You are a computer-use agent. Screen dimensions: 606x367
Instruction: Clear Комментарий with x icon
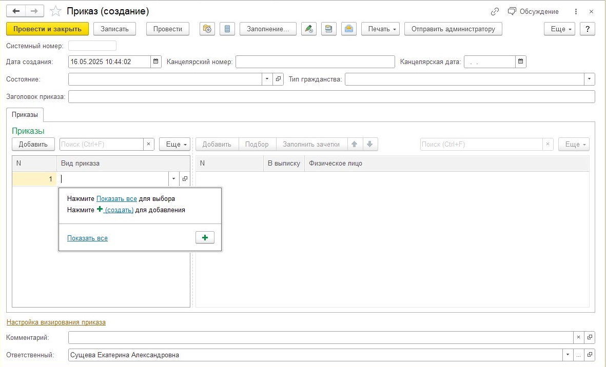(579, 337)
